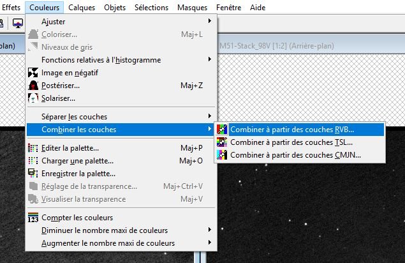Select Combiner à partir des couches RVB…

click(x=300, y=130)
